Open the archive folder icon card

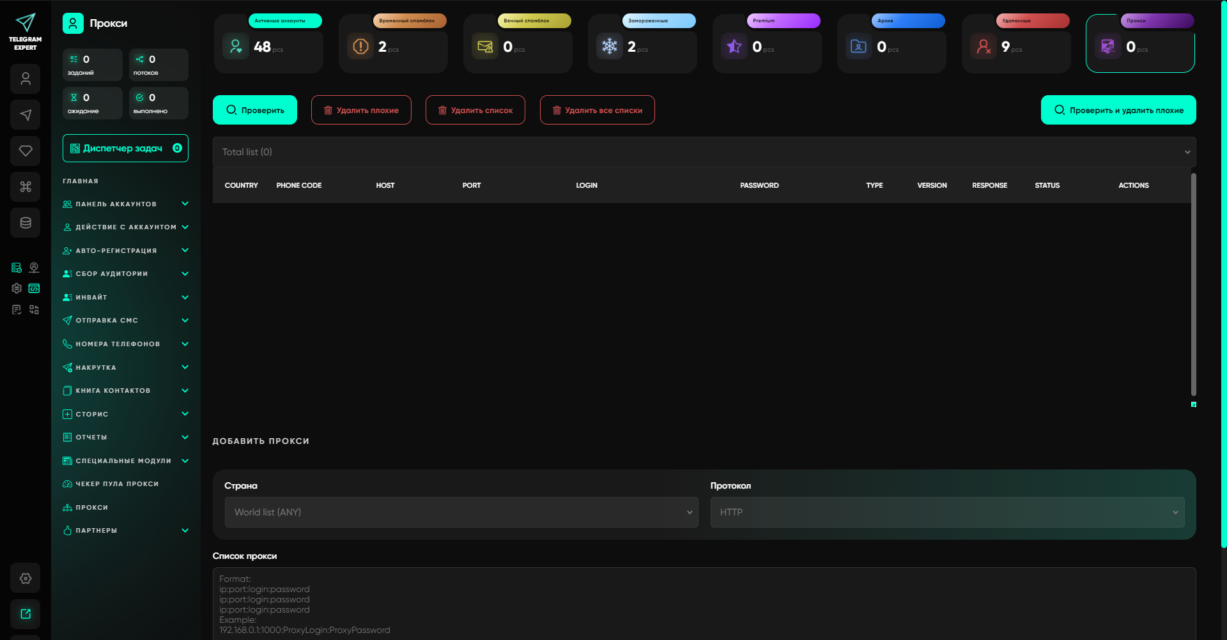pyautogui.click(x=858, y=47)
